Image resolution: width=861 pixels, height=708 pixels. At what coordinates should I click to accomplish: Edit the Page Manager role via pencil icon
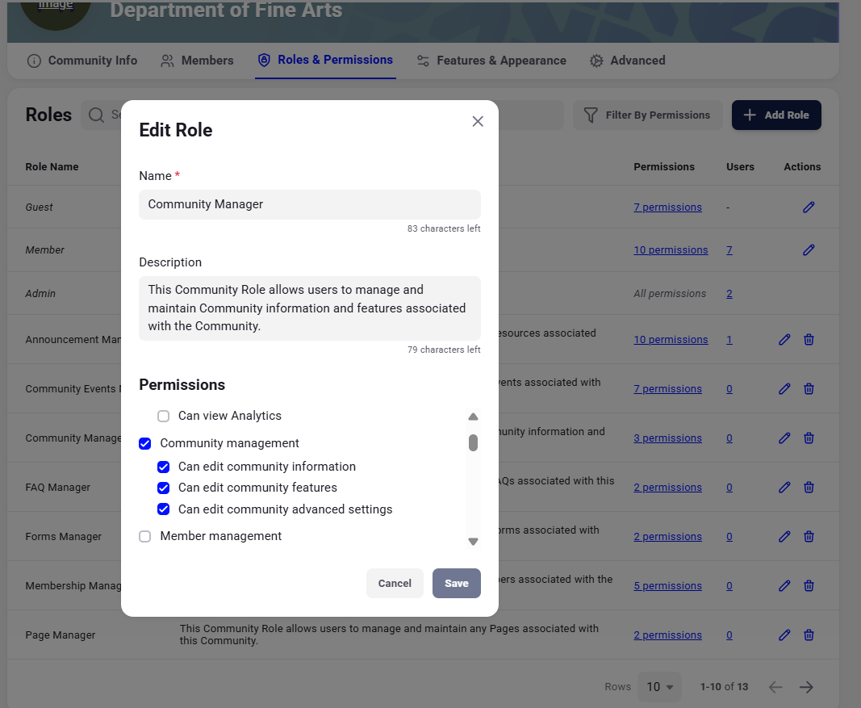(784, 635)
